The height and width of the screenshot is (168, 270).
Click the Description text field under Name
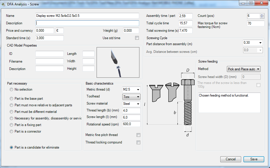87,23
